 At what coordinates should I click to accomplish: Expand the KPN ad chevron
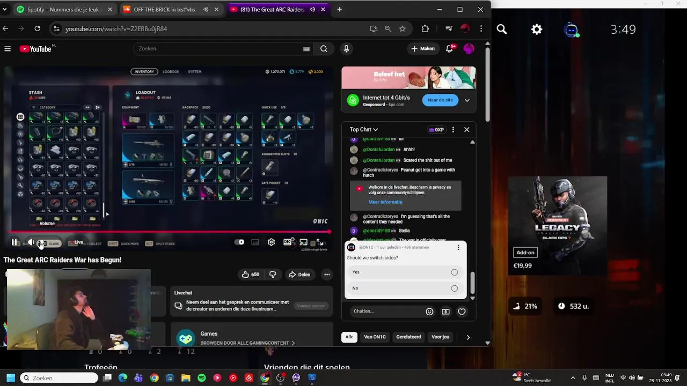pos(467,100)
